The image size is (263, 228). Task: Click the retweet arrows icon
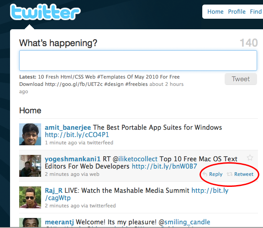click(230, 174)
